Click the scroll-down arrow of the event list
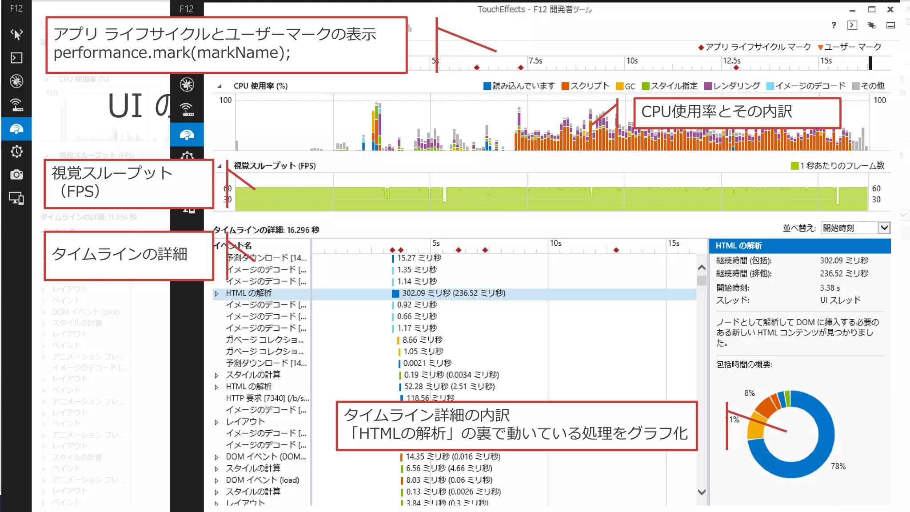This screenshot has width=910, height=512. coord(702,492)
